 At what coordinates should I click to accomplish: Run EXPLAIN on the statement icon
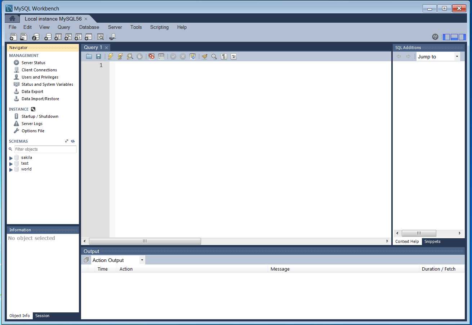(130, 57)
